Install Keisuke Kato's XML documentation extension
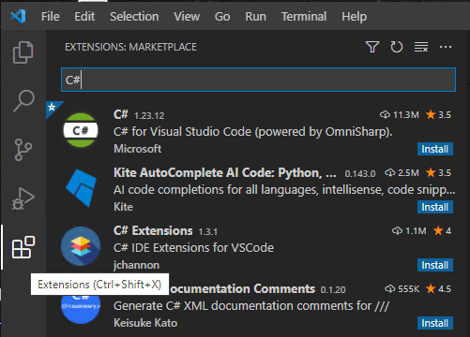Screen dimensions: 470x337 tap(435, 323)
